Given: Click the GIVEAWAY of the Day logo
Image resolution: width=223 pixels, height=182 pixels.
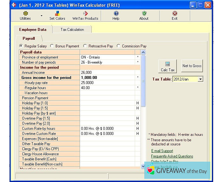Looking at the screenshot, I should 177,171.
